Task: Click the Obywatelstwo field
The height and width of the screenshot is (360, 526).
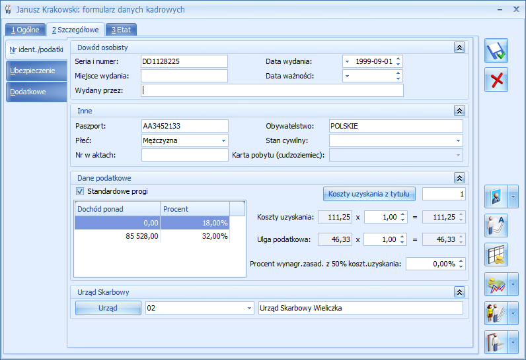Action: coord(396,126)
